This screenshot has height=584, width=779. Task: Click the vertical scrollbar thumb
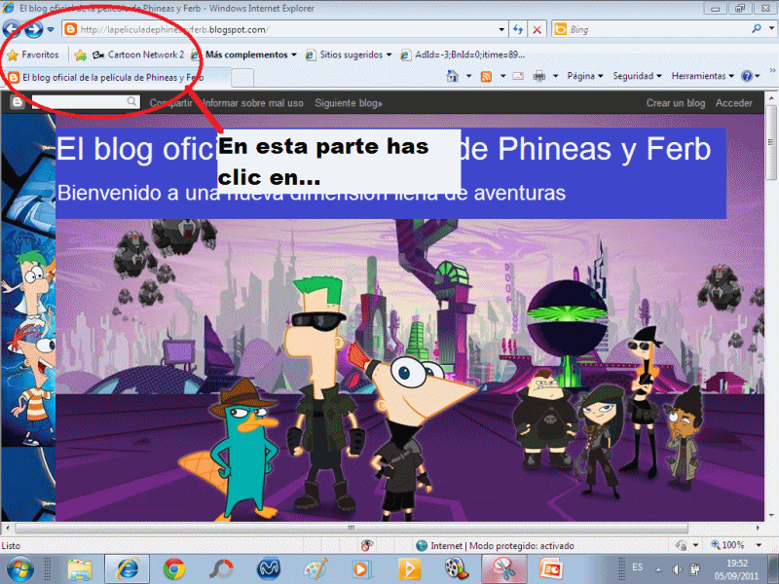(771, 143)
